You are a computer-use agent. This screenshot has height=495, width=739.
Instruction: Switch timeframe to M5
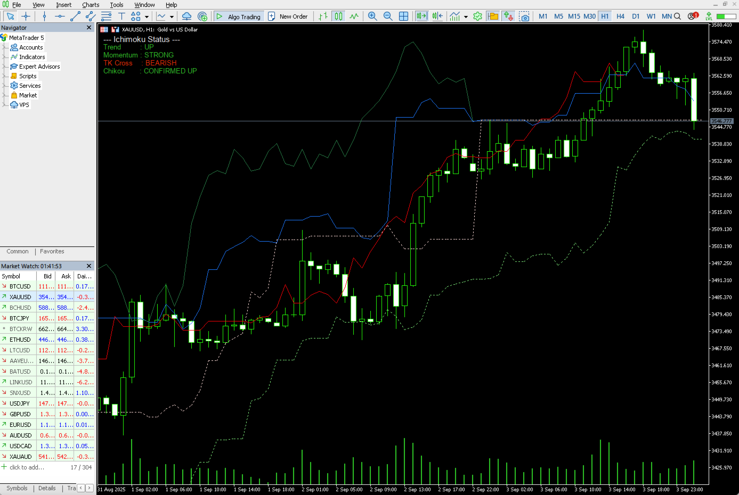pyautogui.click(x=558, y=16)
